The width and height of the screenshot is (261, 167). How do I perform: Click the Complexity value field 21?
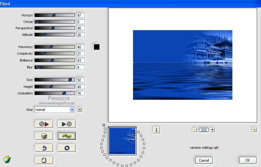tap(81, 53)
